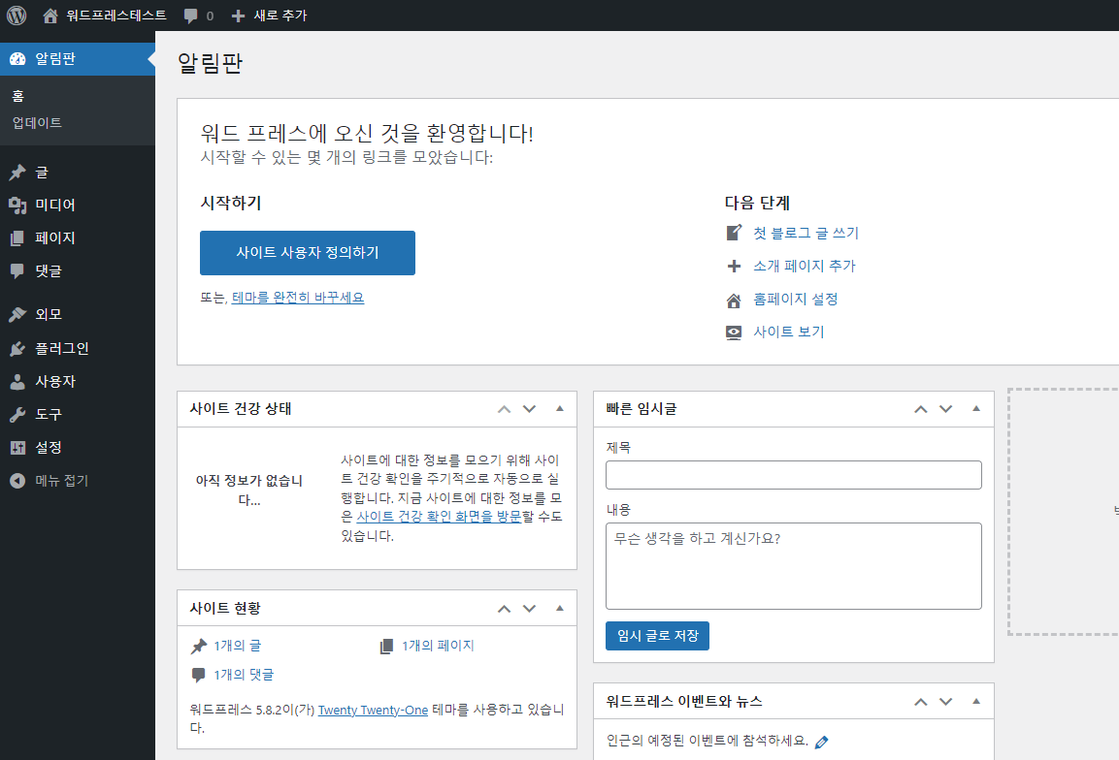Move 사이트 현황 widget up
1119x760 pixels.
coord(504,609)
